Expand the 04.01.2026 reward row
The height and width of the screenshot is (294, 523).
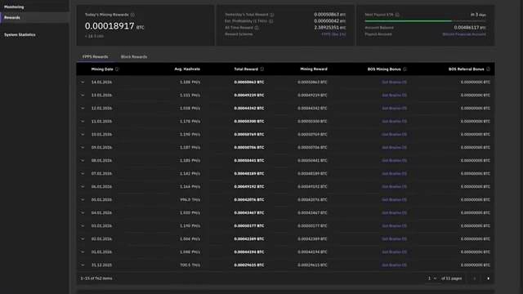tap(83, 212)
